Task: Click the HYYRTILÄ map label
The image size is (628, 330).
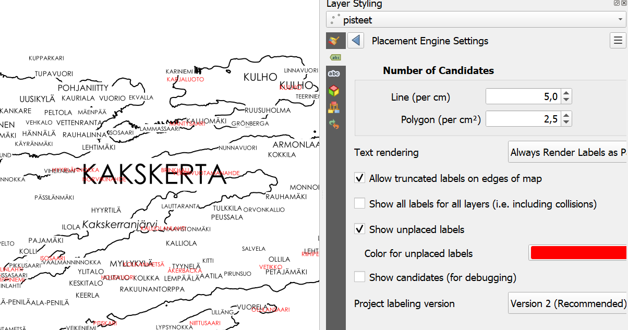Action: tap(106, 210)
